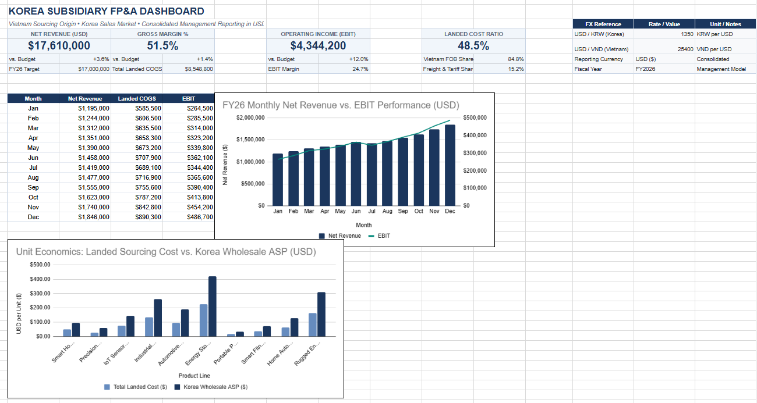The image size is (757, 403).
Task: Select November net revenue $1,740,000
Action: (x=85, y=207)
